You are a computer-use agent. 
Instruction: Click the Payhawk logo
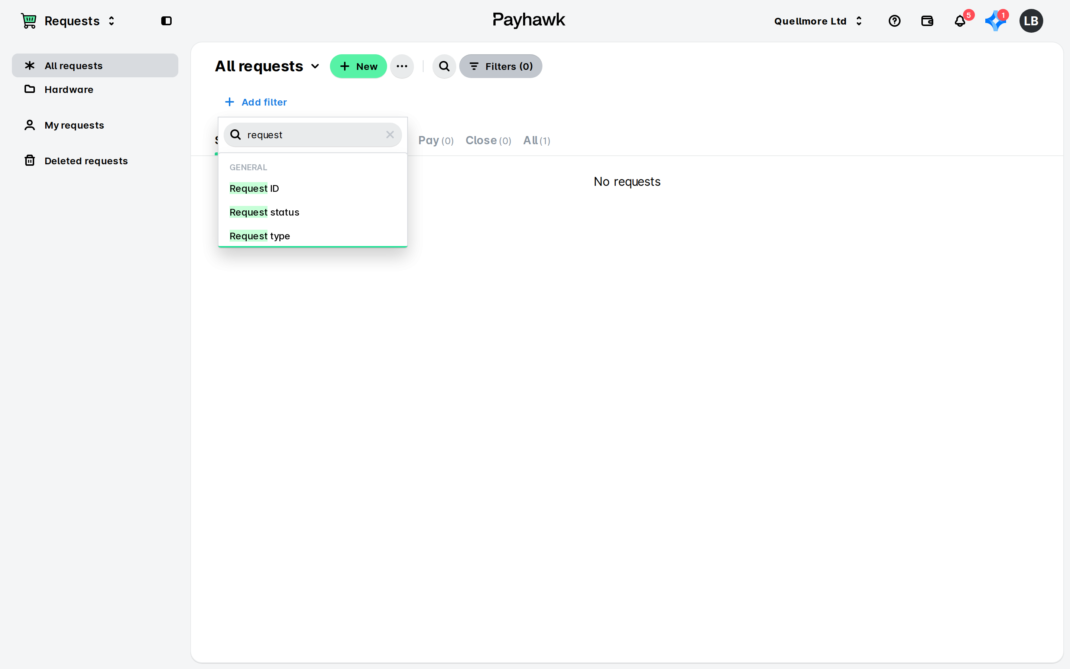click(x=529, y=20)
